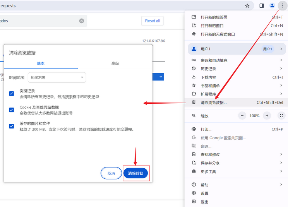Click the save and share icon
Image resolution: width=288 pixels, height=207 pixels.
coord(194,163)
